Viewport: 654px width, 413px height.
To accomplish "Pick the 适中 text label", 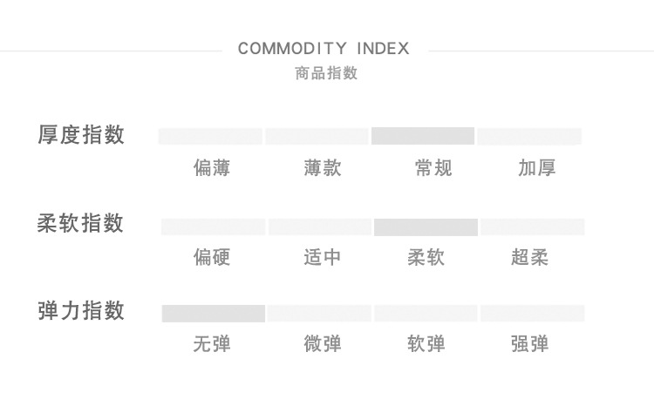I will coord(323,258).
